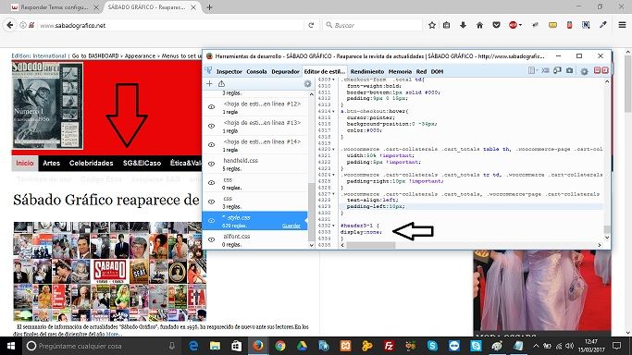This screenshot has width=632, height=355.
Task: Open a new browser tab
Action: point(209,7)
